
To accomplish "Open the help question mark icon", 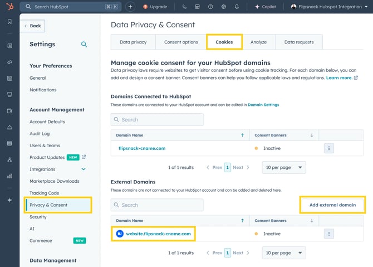I will (x=210, y=7).
